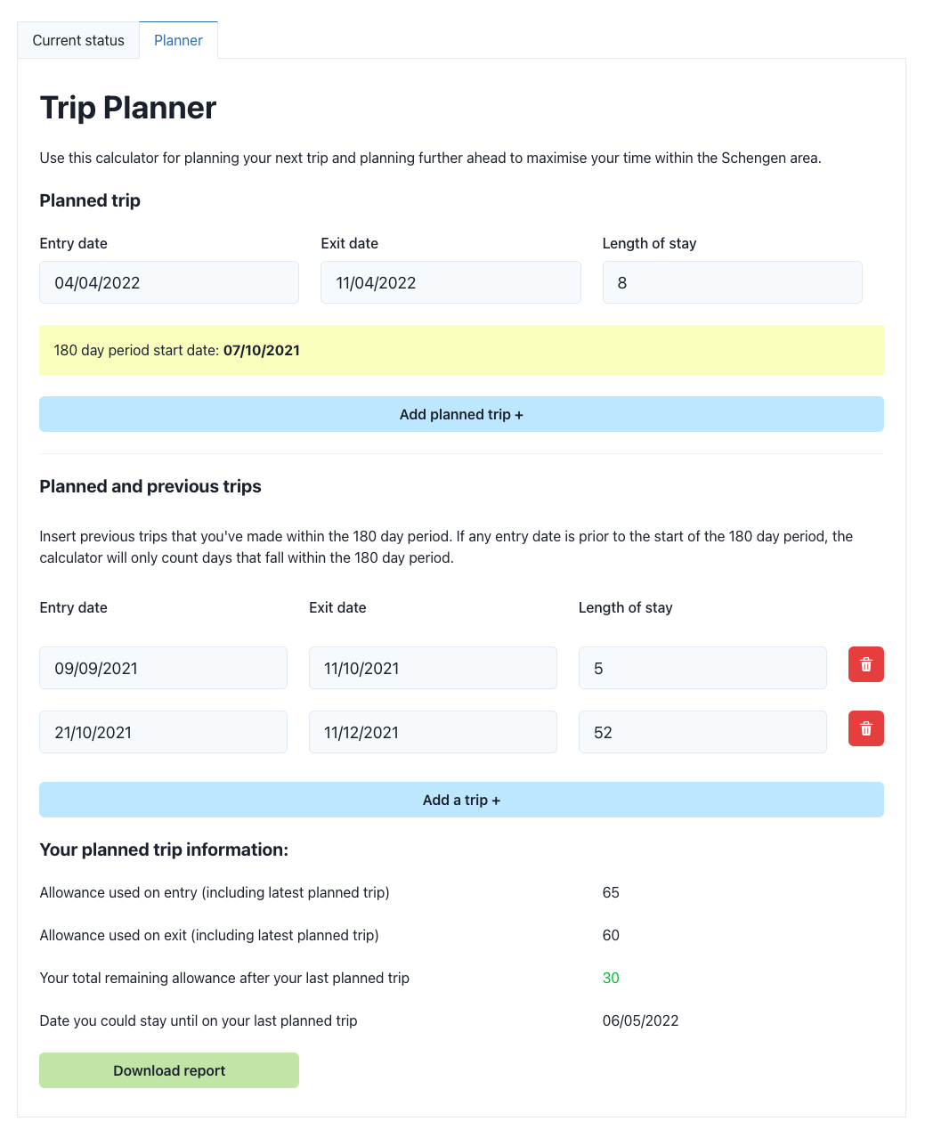Delete the 09/09/2021 trip with trash icon
925x1138 pixels.
tap(865, 664)
